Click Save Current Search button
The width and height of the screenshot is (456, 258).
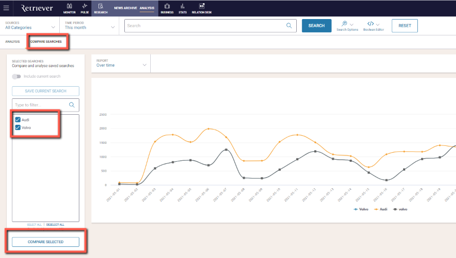(45, 91)
